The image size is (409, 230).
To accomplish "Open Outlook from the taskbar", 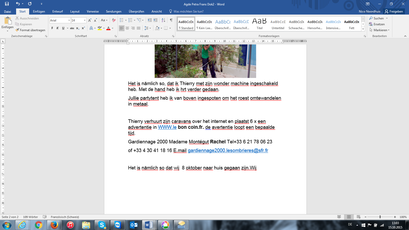I will click(134, 225).
